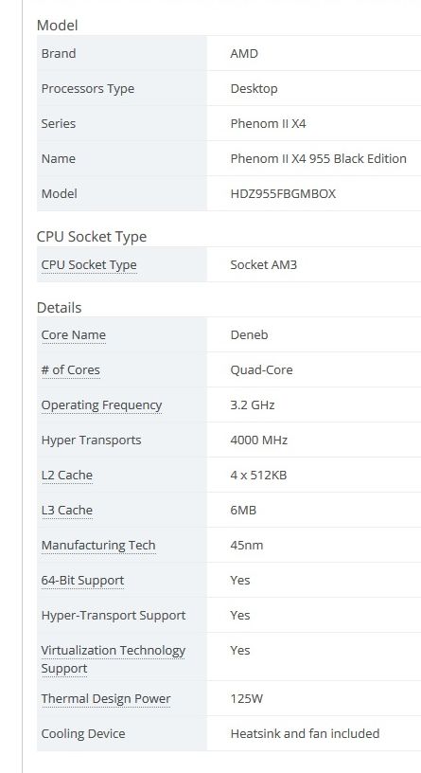
Task: Select the Phenom II X4 955 Black Edition text
Action: point(319,158)
